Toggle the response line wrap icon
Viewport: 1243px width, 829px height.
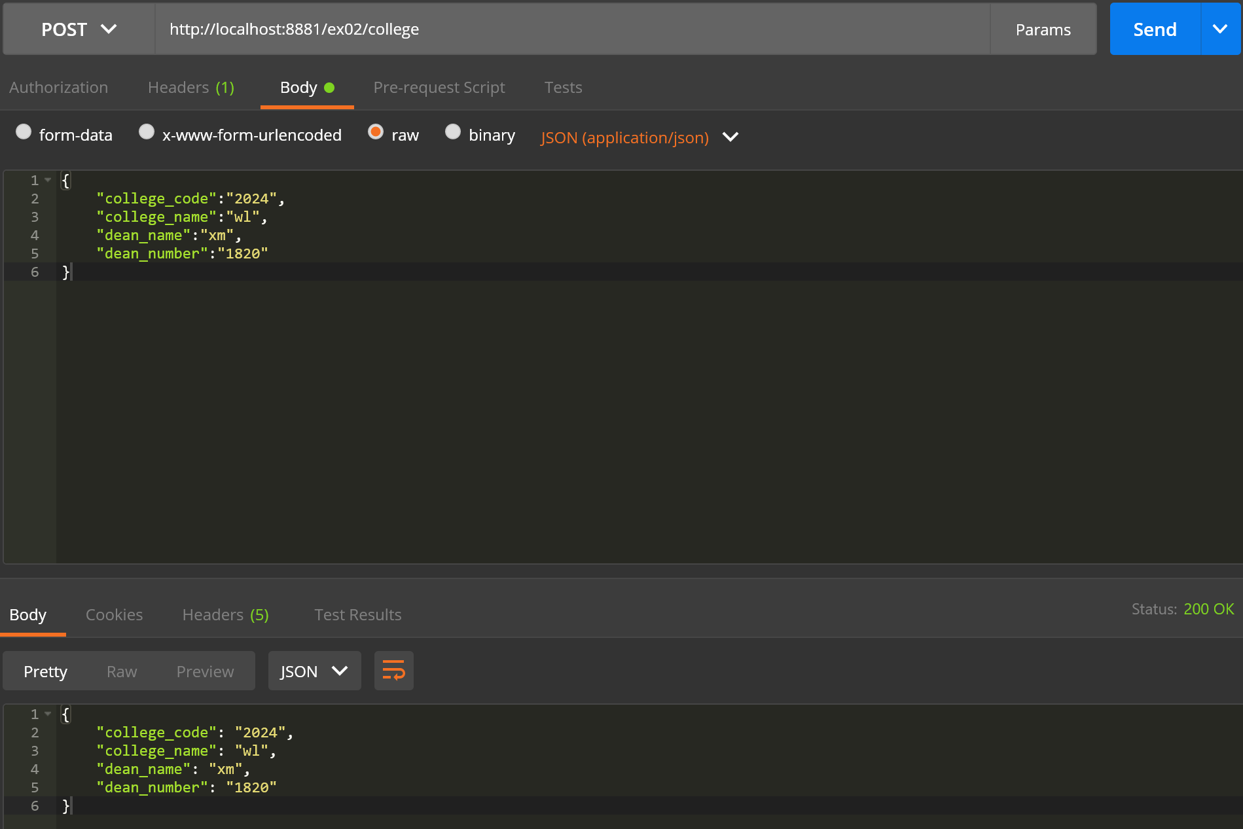click(393, 671)
